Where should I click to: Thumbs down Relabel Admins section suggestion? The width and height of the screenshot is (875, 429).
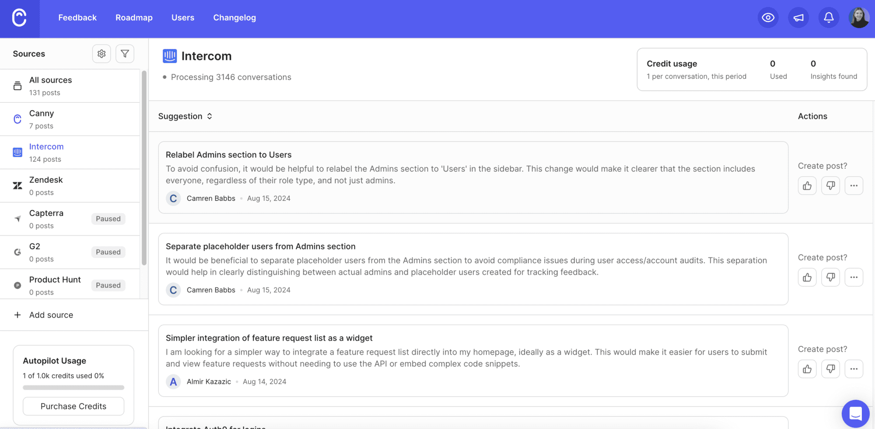(x=830, y=186)
